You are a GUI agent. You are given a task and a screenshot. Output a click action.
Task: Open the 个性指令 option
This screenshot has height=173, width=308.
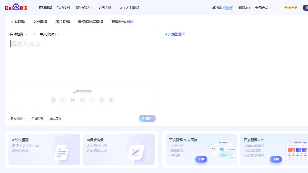tap(37, 118)
